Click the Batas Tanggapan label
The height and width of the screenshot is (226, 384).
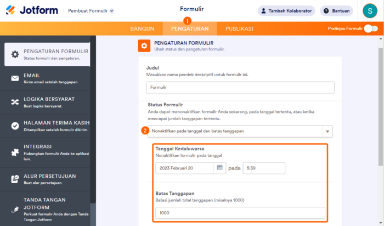(x=175, y=194)
